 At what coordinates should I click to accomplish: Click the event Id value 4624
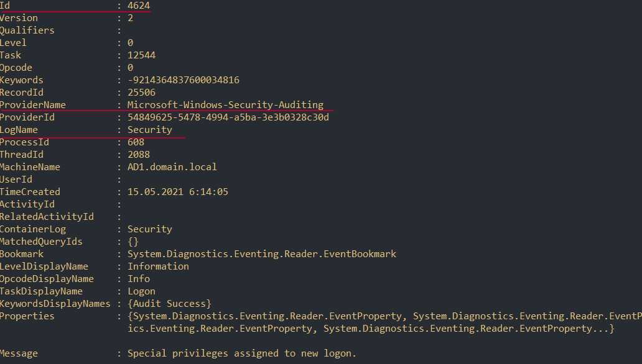pos(138,6)
